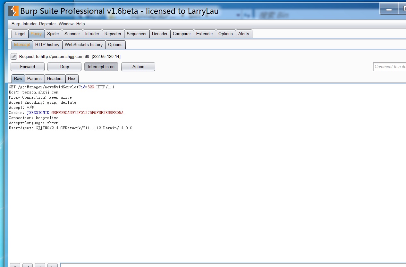The height and width of the screenshot is (267, 406).
Task: Open the Proxy Options sub-tab beside WebSockets history
Action: [x=115, y=44]
